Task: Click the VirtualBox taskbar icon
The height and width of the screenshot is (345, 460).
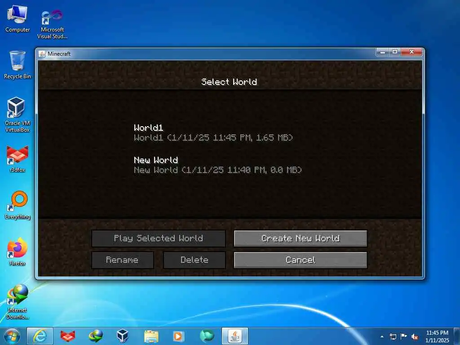Action: tap(123, 336)
